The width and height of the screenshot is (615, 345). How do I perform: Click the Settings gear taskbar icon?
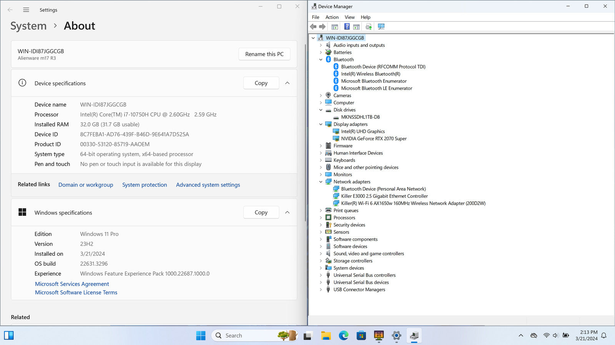396,335
